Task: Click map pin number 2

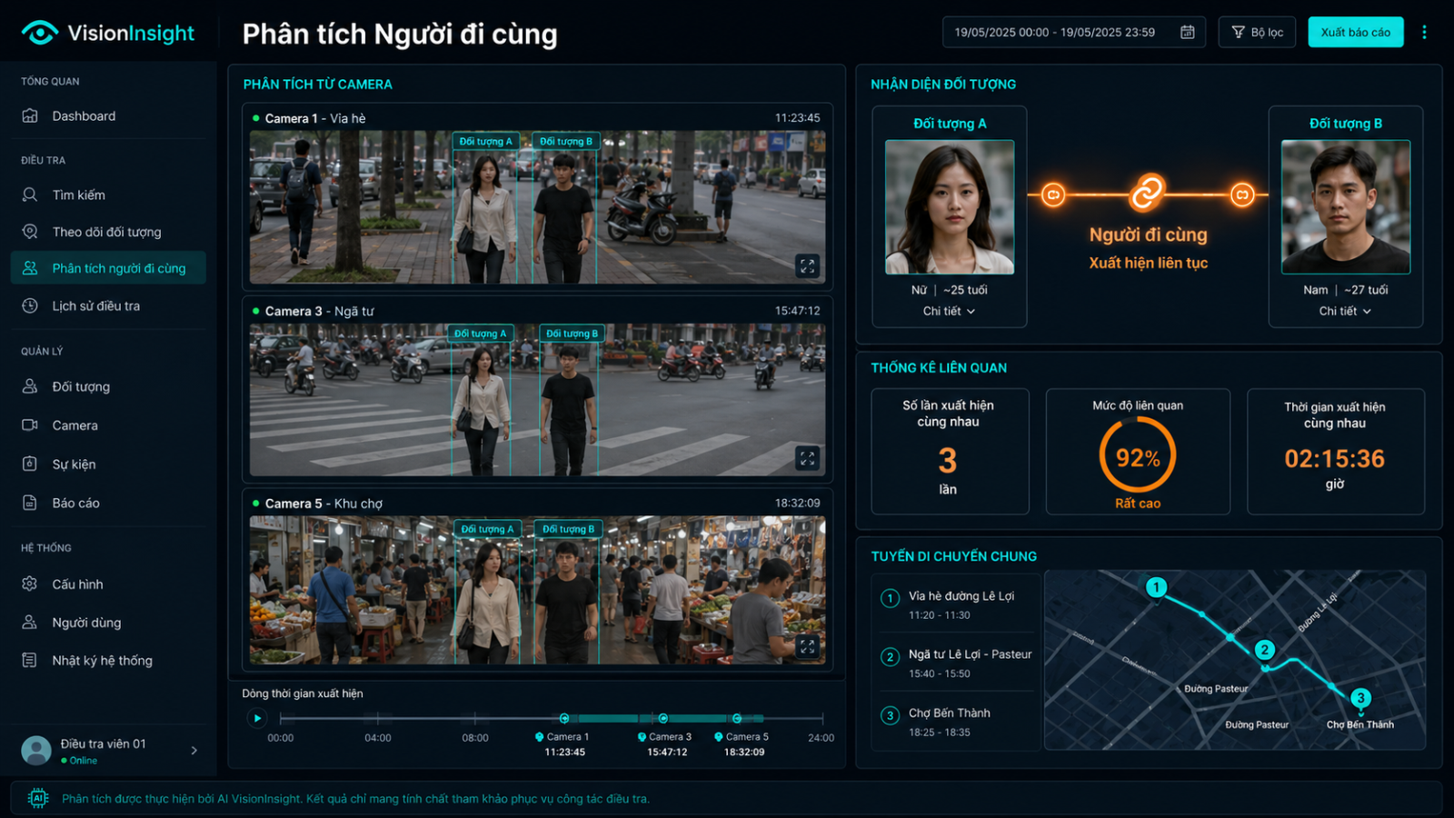Action: point(1264,649)
